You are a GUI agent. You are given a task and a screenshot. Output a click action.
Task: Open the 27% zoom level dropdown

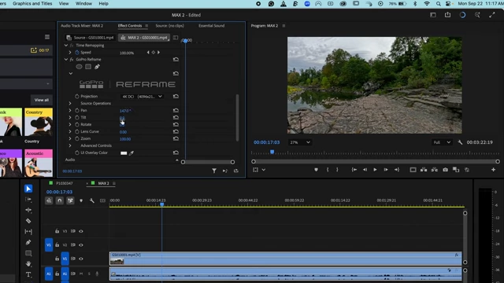coord(299,142)
